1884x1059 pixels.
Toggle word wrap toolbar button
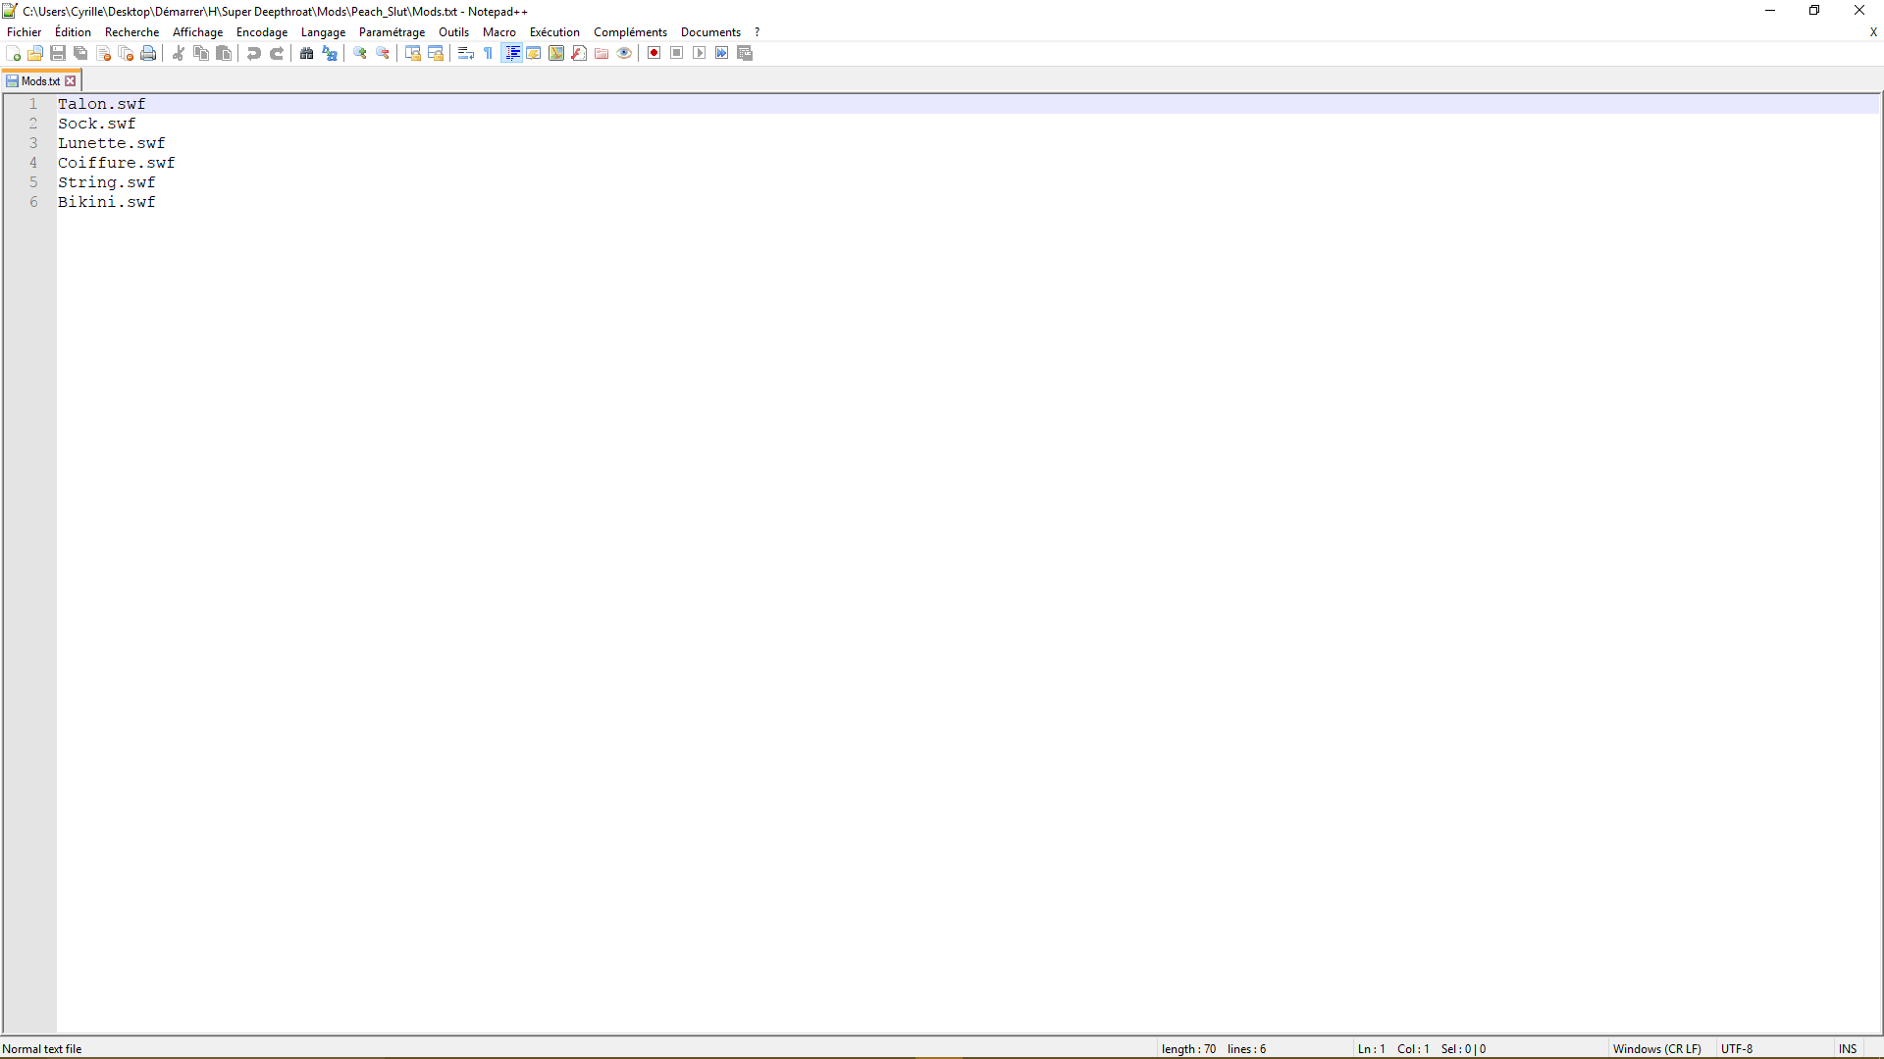(x=466, y=53)
